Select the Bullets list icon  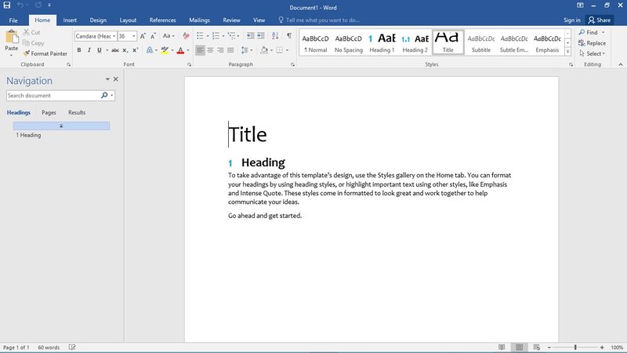click(x=200, y=36)
